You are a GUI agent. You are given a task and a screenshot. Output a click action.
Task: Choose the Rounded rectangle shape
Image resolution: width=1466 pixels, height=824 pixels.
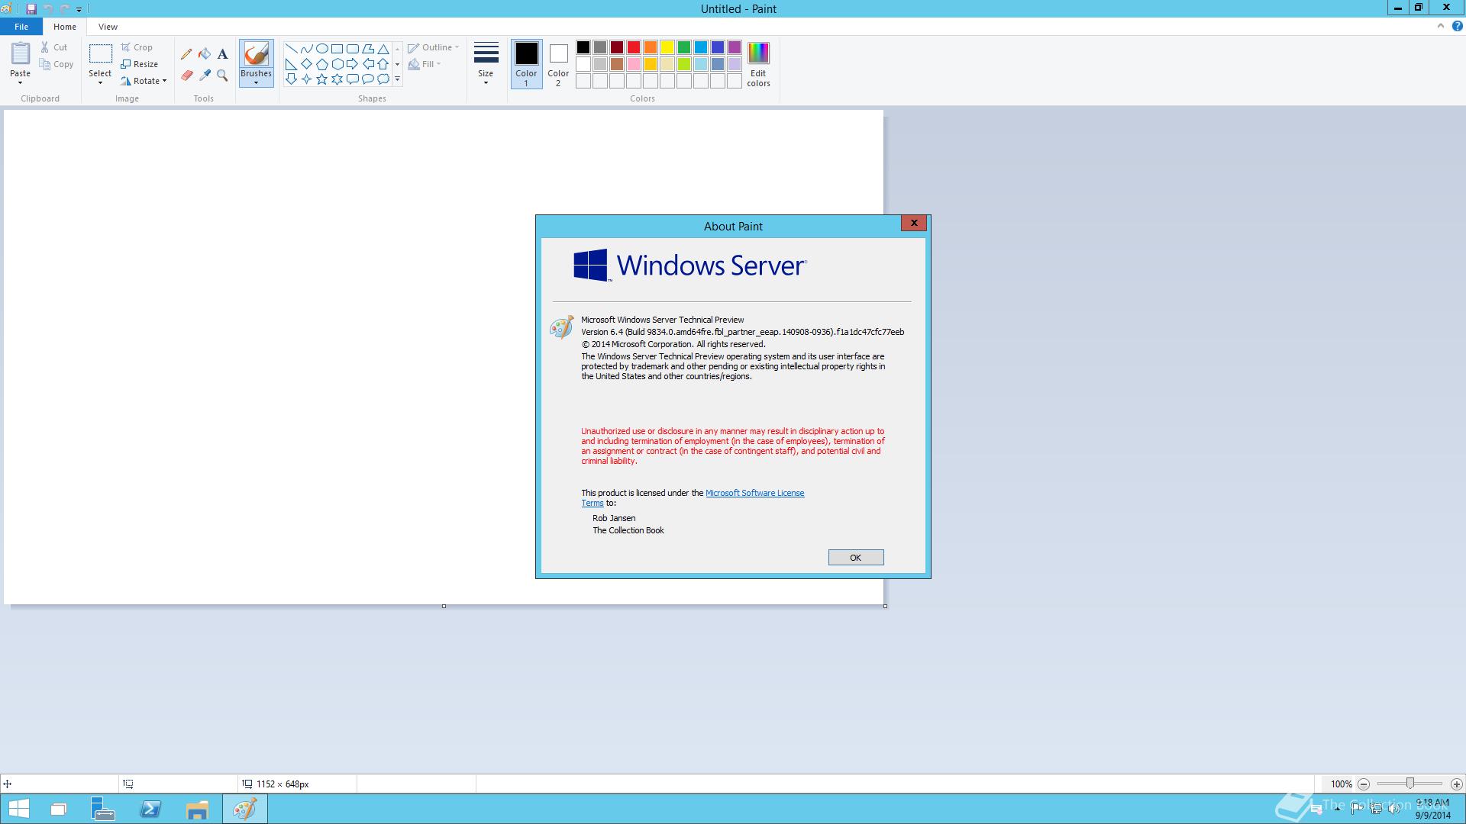click(x=352, y=49)
